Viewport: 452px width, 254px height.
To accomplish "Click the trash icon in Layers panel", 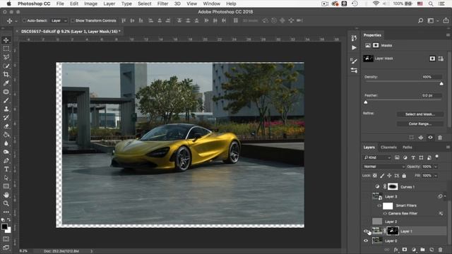I will pos(440,250).
